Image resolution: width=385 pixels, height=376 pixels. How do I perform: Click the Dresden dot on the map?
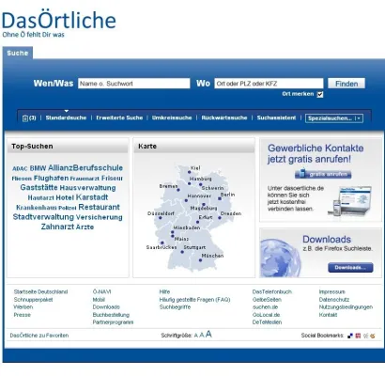tap(220, 218)
